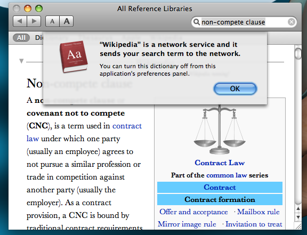Image resolution: width=307 pixels, height=235 pixels.
Task: Click the search field containing non-compete clause
Action: coord(244,22)
